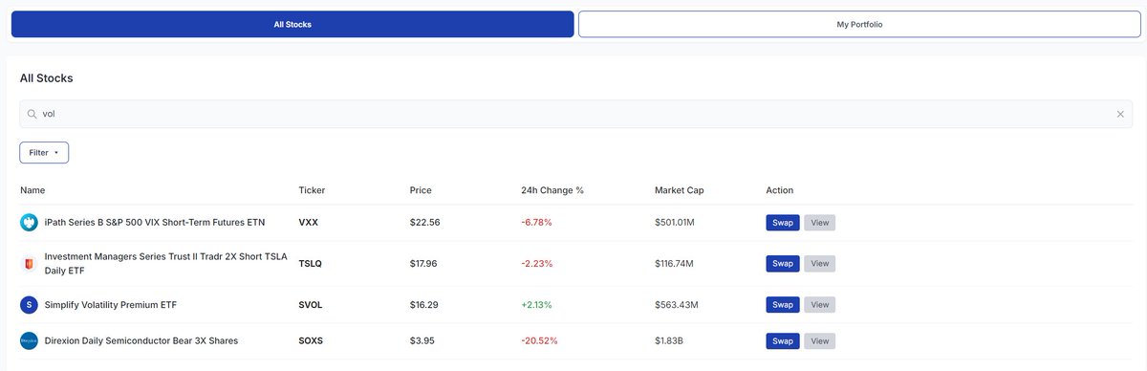View the SOXS shares details
The height and width of the screenshot is (371, 1147).
[819, 340]
